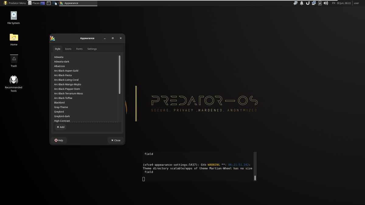Select the File System desktop icon
Screen dimensions: 365x205
pos(14,18)
